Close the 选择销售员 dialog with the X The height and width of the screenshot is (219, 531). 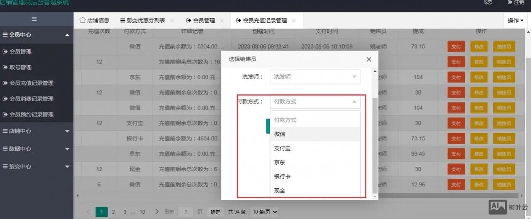369,59
